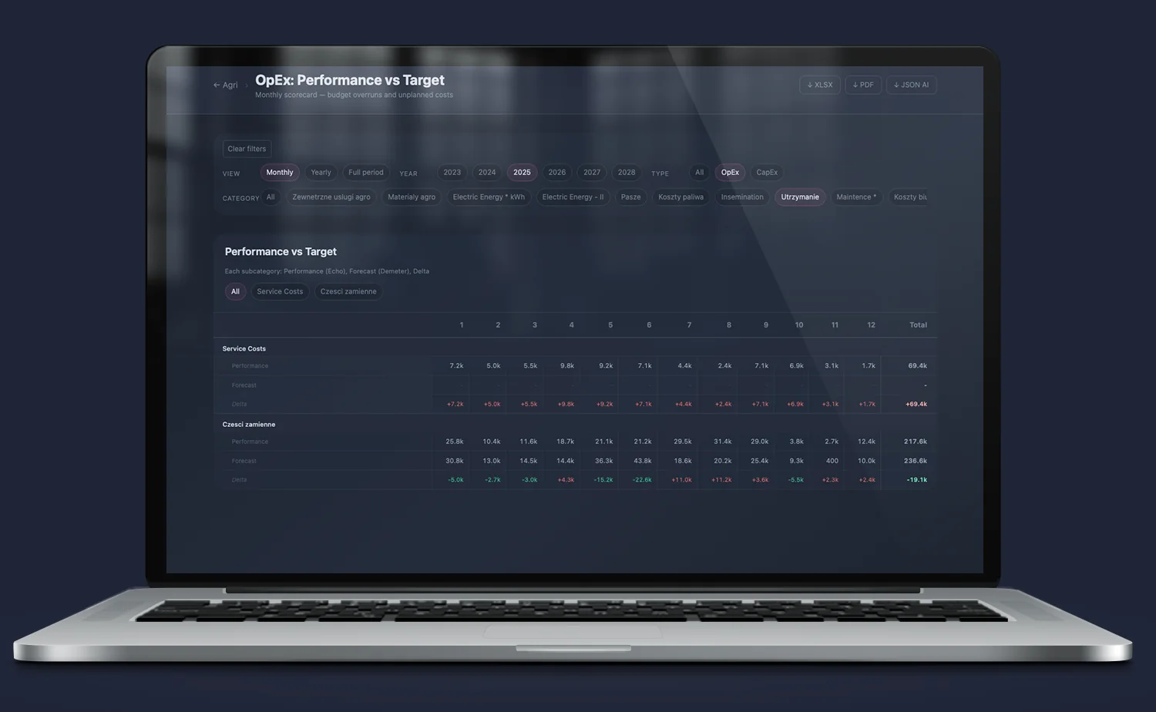Click month 6 column header
Image resolution: width=1156 pixels, height=712 pixels.
(x=649, y=325)
